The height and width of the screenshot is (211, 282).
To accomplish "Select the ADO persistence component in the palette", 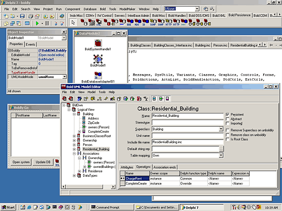I will click(137, 23).
